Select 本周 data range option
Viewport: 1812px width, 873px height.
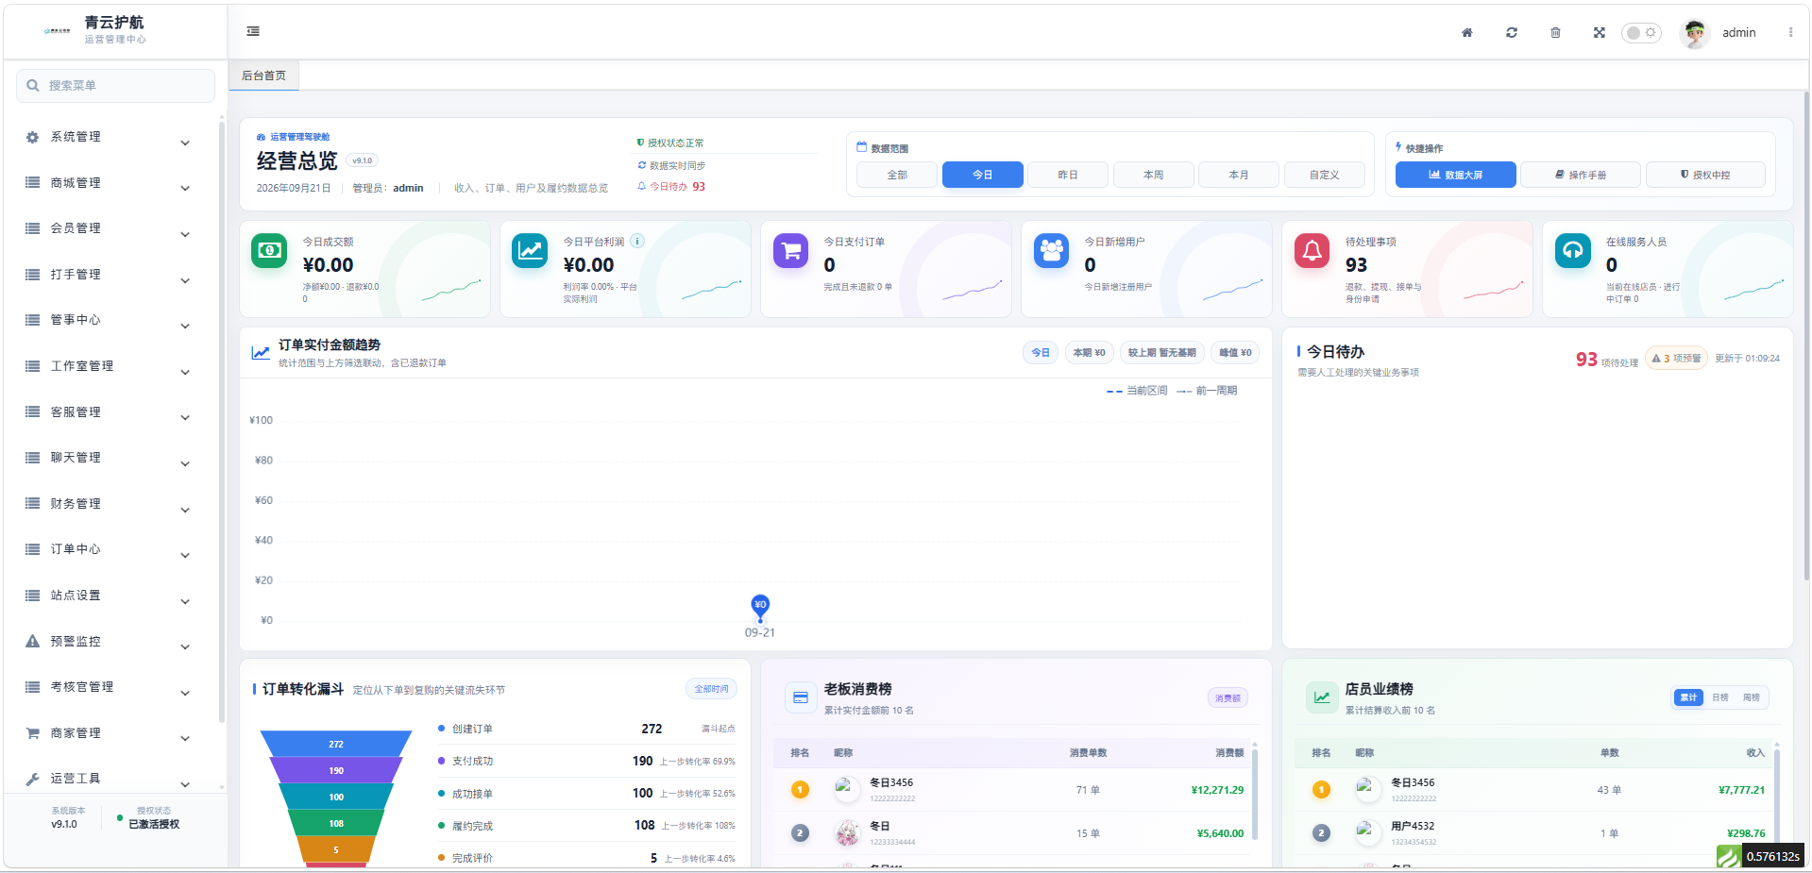pos(1153,175)
